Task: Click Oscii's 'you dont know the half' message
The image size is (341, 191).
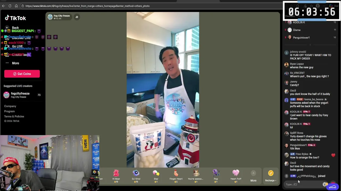Action: click(310, 94)
